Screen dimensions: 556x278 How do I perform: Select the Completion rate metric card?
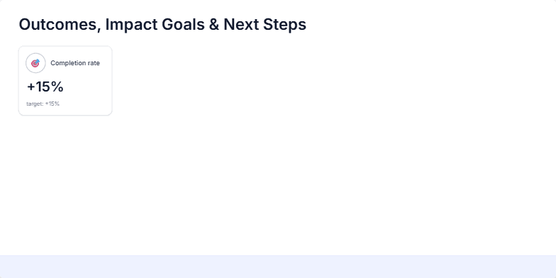coord(65,81)
